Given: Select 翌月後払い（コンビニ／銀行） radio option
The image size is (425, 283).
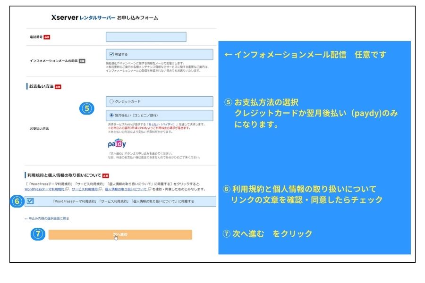Looking at the screenshot, I should click(111, 115).
